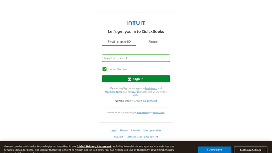Click the lock icon on Sign in button
Image resolution: width=272 pixels, height=153 pixels.
point(129,79)
